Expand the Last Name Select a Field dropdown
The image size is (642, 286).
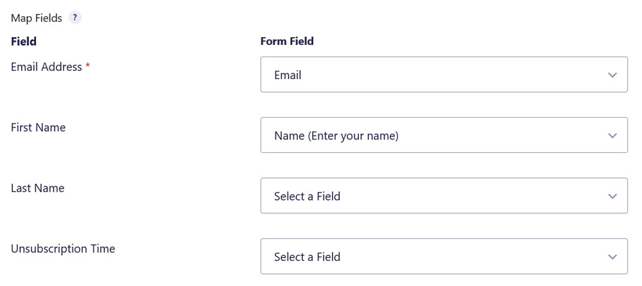(444, 196)
